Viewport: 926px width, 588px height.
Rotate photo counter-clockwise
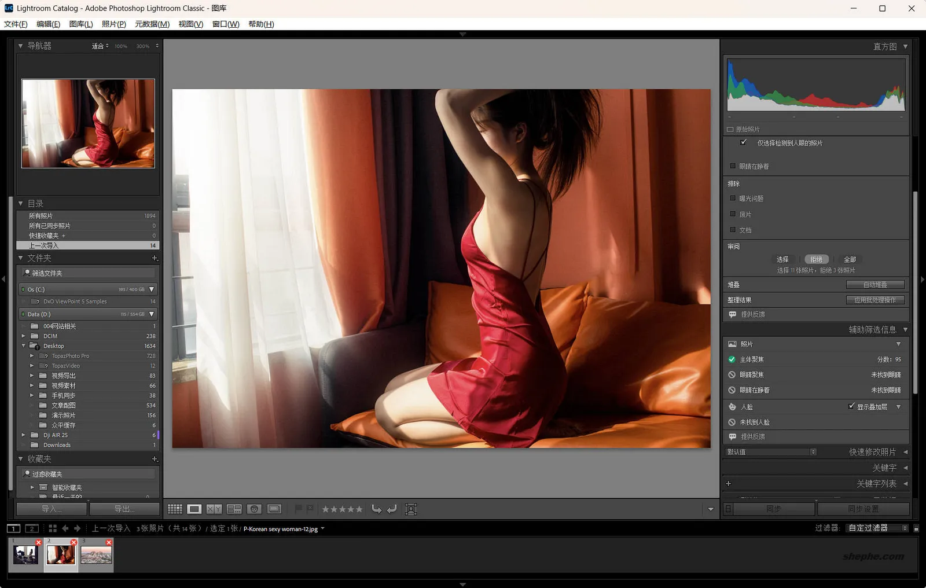tap(376, 509)
